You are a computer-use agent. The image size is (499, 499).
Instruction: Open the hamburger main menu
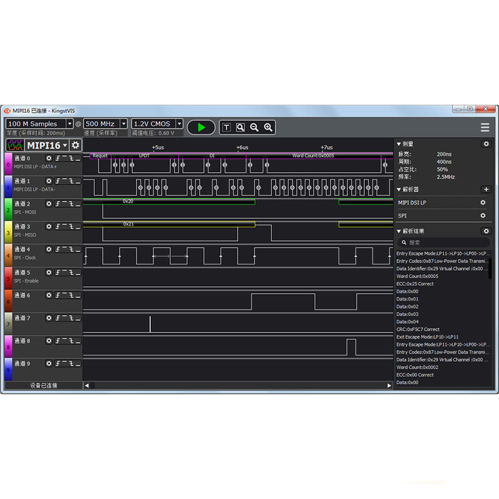point(485,127)
